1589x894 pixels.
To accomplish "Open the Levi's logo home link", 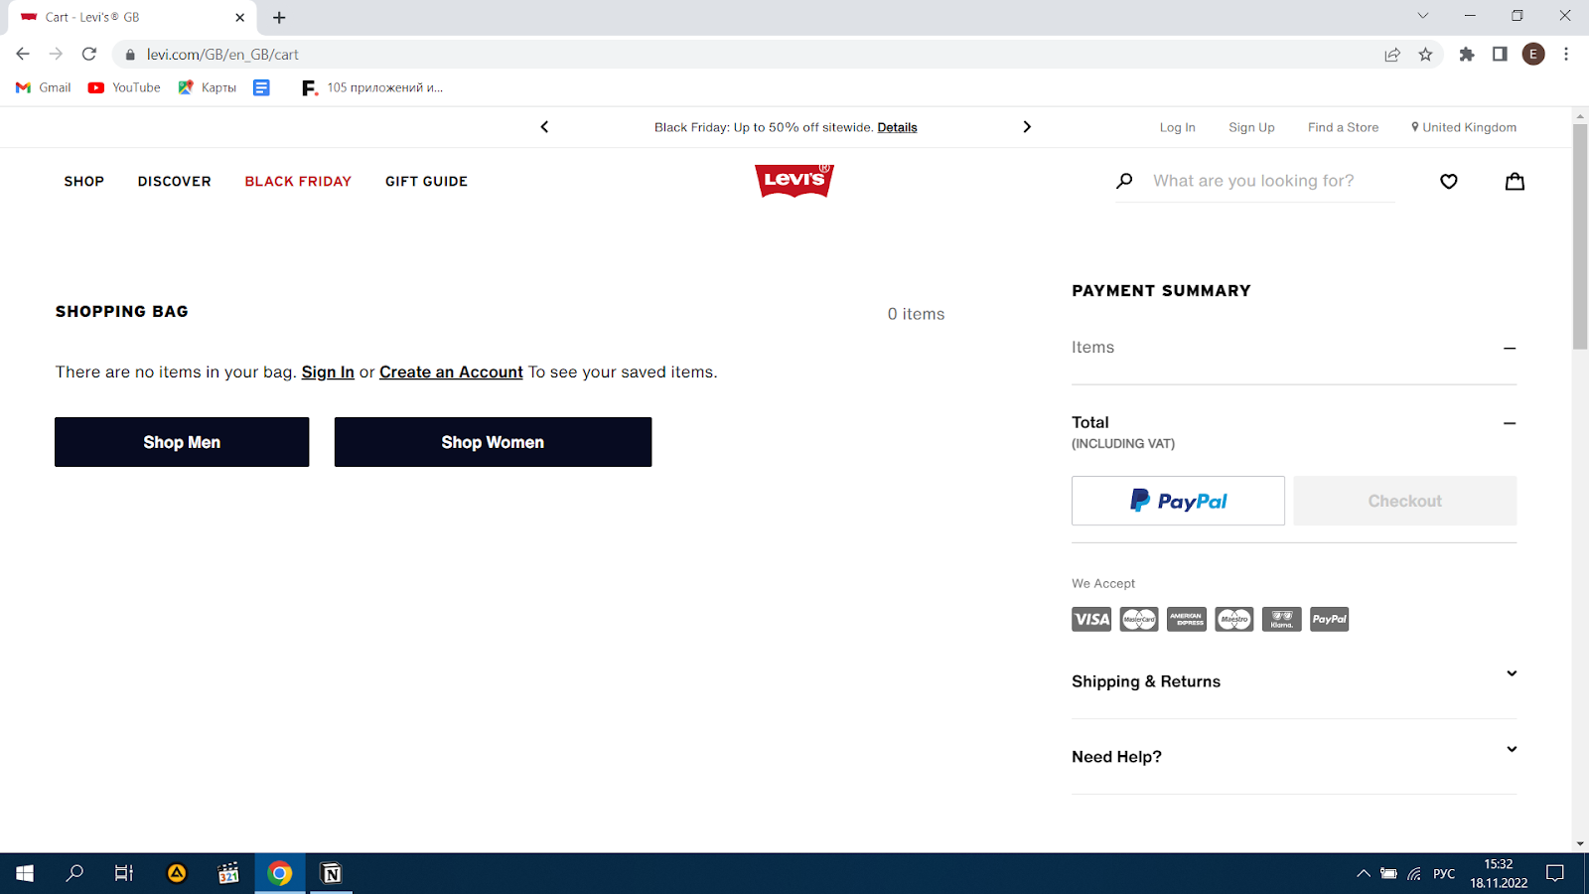I will (794, 181).
